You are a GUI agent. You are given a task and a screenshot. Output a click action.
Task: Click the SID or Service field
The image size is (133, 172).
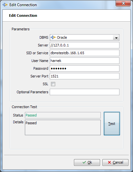(x=85, y=53)
